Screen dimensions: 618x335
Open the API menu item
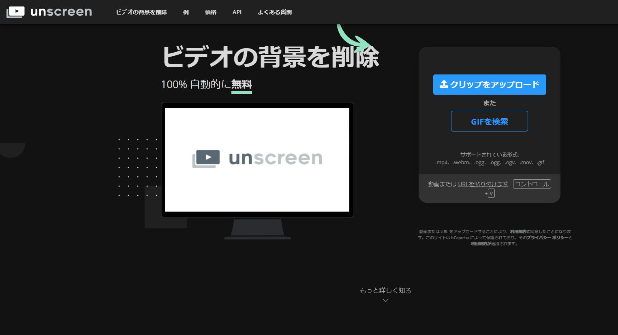237,12
